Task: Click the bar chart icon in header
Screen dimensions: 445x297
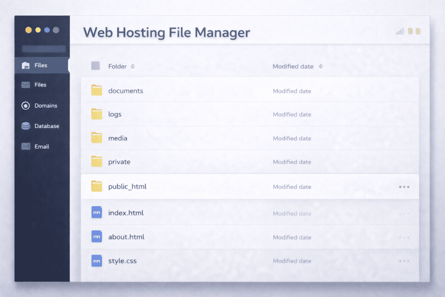Action: [399, 31]
